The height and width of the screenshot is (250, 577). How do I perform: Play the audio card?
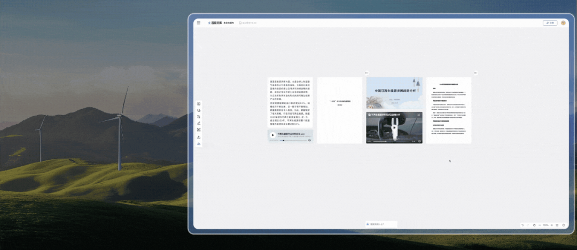coord(272,135)
